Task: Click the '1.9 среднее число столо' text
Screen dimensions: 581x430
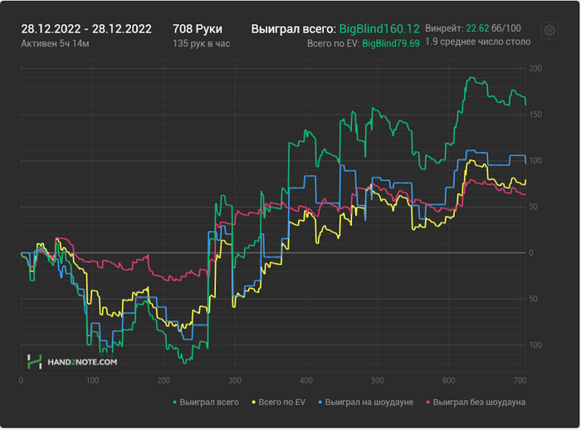Action: 478,42
